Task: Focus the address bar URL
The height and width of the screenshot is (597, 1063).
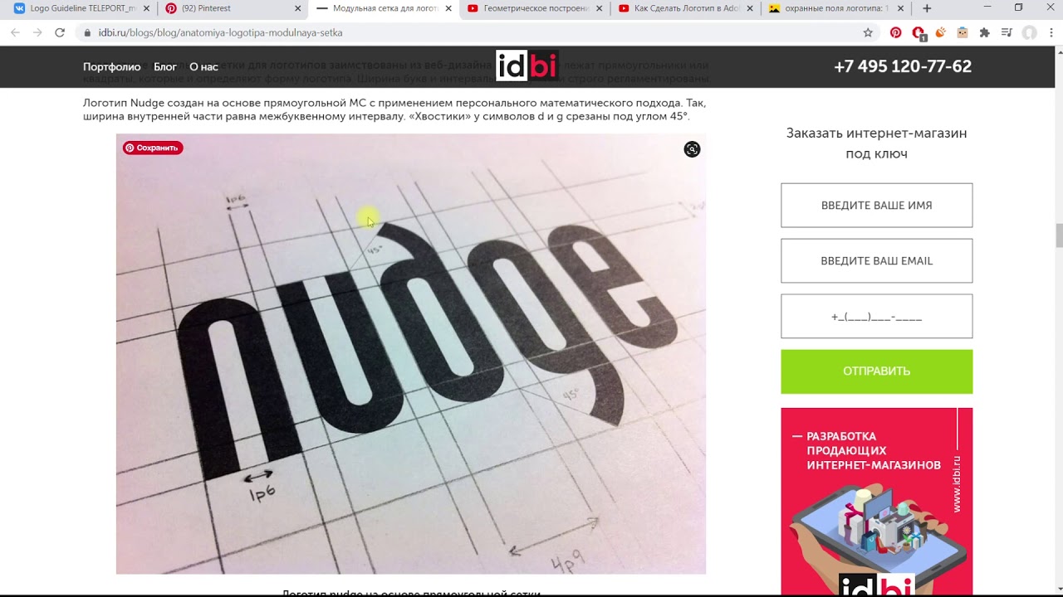Action: pos(220,32)
